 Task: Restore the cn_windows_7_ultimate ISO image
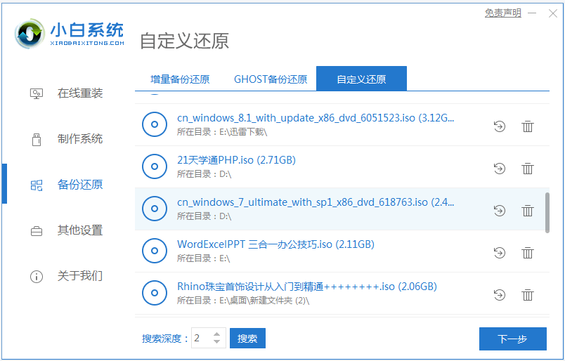click(500, 211)
